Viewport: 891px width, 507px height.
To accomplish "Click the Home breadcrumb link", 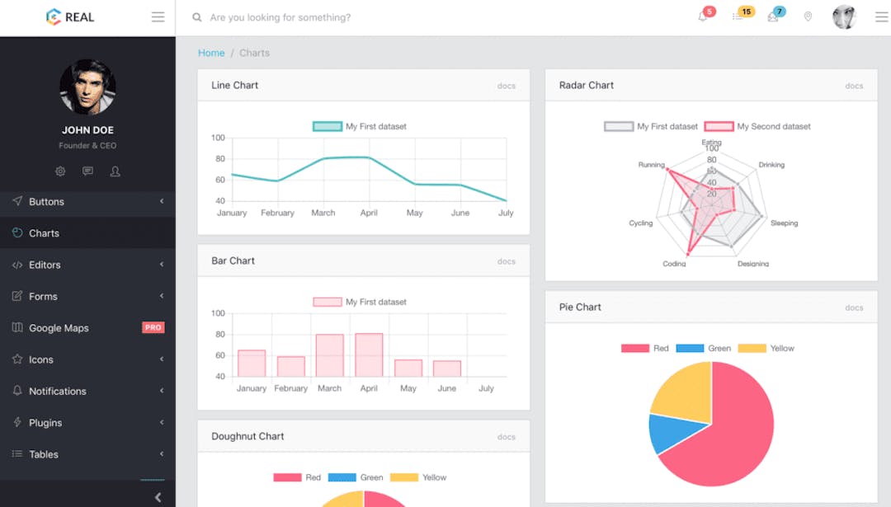I will pyautogui.click(x=211, y=52).
